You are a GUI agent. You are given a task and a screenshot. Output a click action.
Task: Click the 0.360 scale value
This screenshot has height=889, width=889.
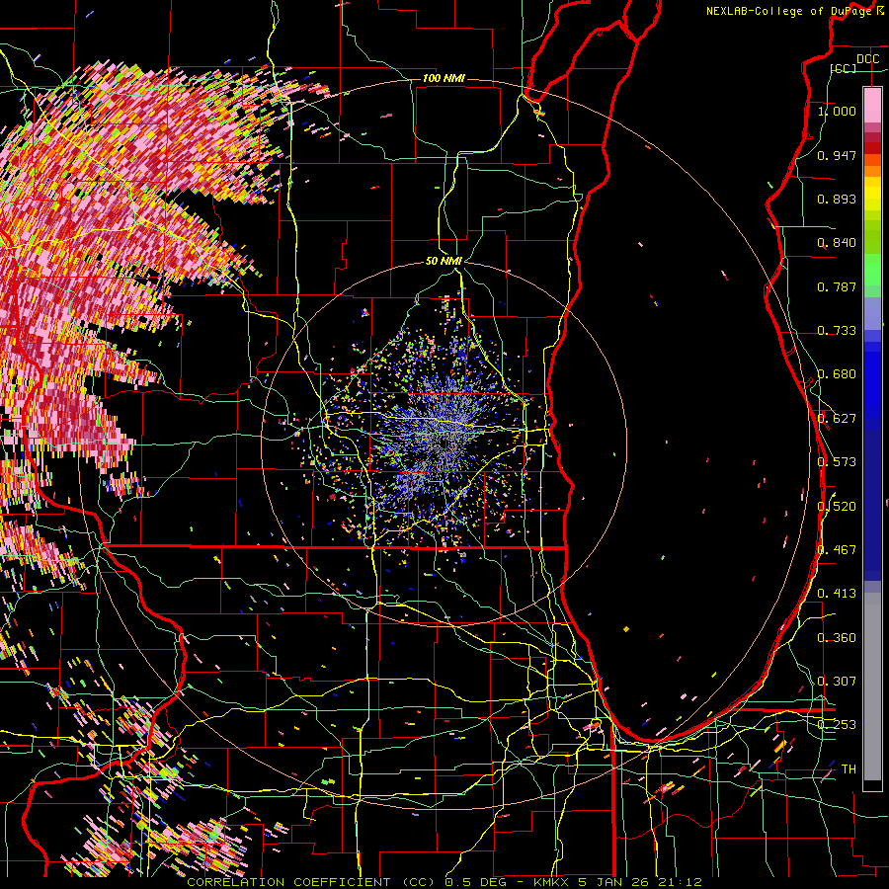[x=837, y=638]
